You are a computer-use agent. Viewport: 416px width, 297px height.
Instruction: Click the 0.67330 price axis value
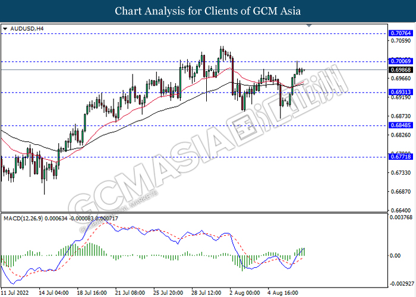pos(401,173)
